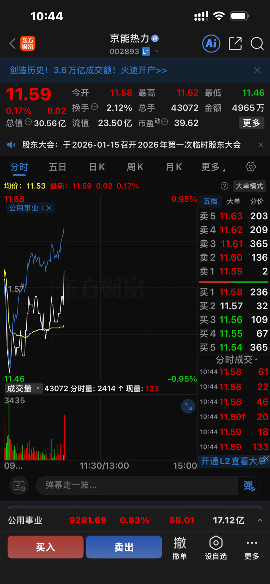Tap the L1 level badge
This screenshot has height=584, width=270.
point(146,52)
